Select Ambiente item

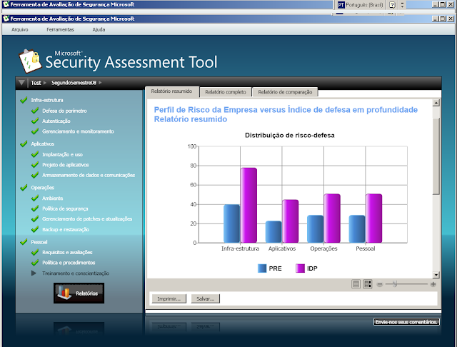click(x=52, y=198)
